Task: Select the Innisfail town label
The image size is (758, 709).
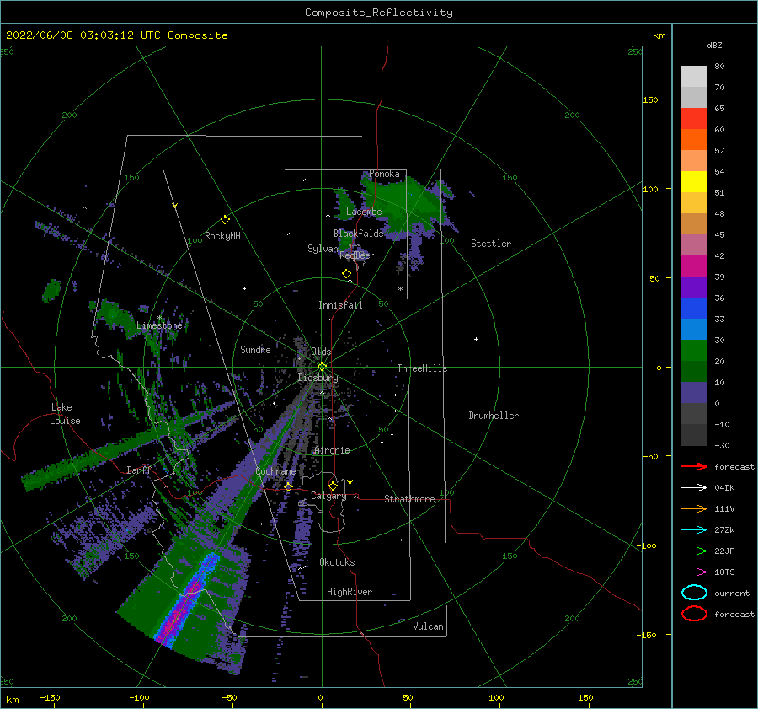Action: [340, 305]
